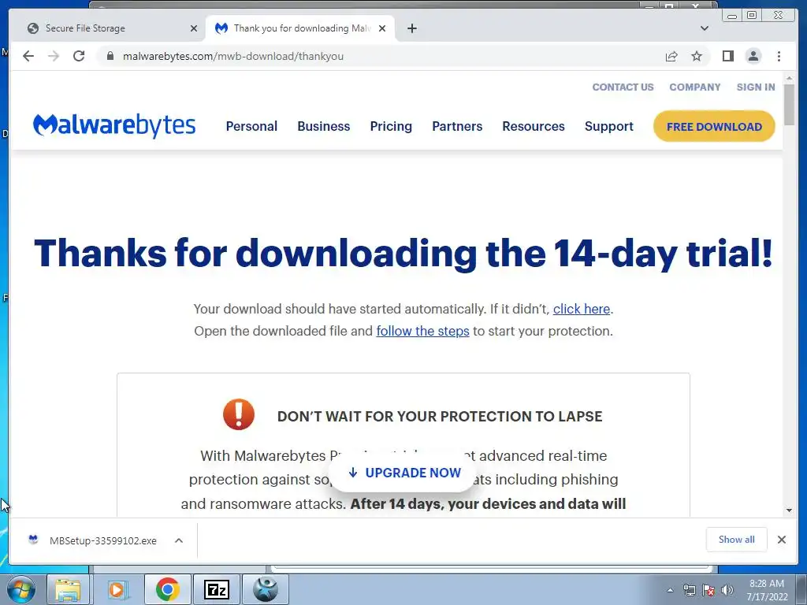Show hidden system tray icons

pyautogui.click(x=670, y=590)
